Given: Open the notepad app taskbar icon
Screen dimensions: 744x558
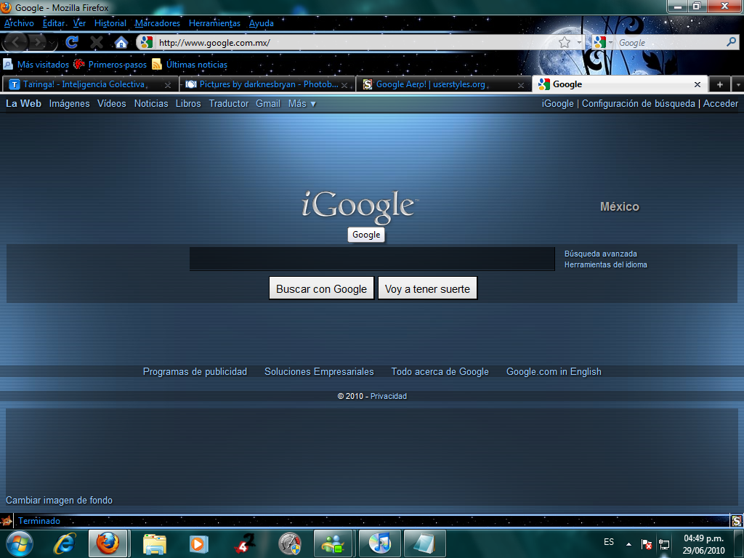Looking at the screenshot, I should pos(424,543).
